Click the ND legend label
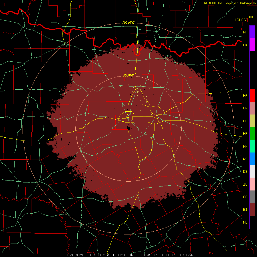The image size is (257, 257). coord(245,222)
